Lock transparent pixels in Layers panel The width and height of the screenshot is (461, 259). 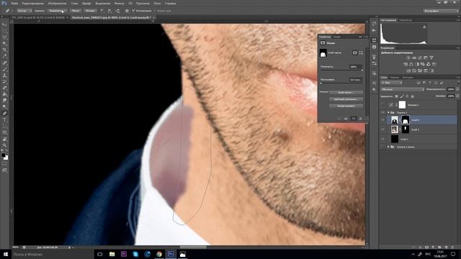click(396, 96)
